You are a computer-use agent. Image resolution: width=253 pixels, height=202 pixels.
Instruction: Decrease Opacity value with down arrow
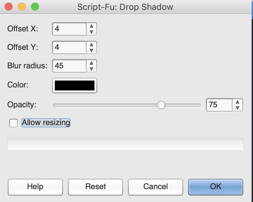(238, 108)
